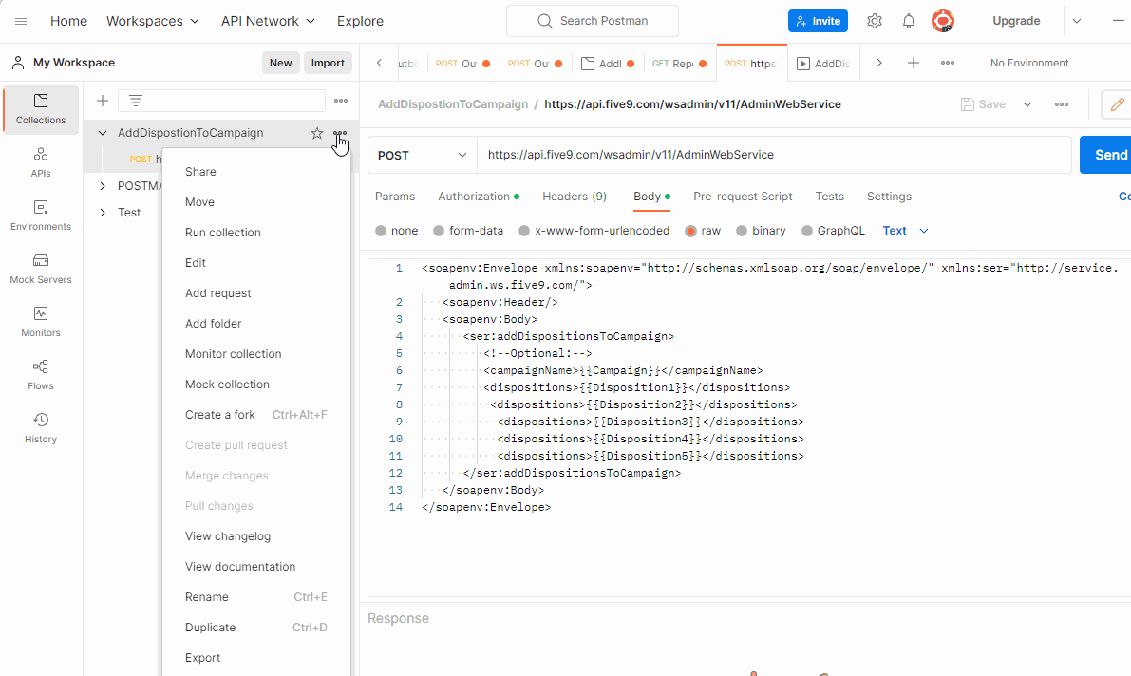Viewport: 1131px width, 676px height.
Task: Expand the Test collection
Action: (x=103, y=212)
